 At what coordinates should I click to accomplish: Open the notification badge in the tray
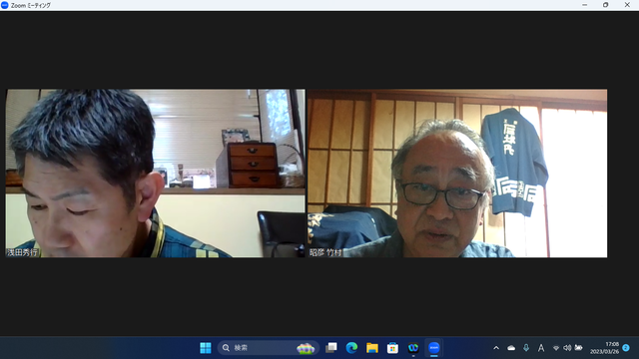pos(626,348)
